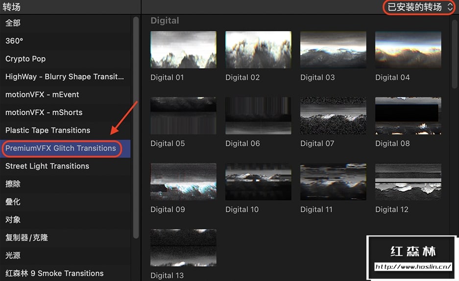Select the Digital 10 transition thumbnail
Screen dimensions: 459x281
(x=258, y=181)
